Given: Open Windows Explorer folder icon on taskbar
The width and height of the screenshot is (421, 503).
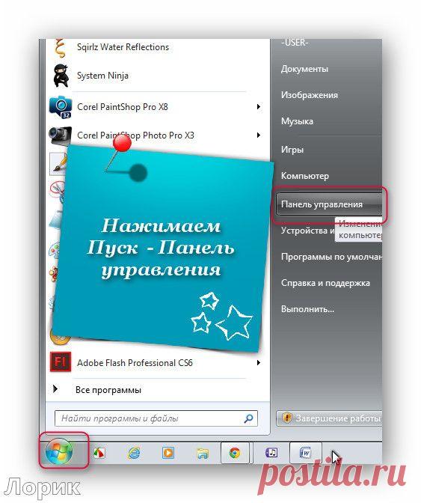Looking at the screenshot, I should pyautogui.click(x=203, y=454).
